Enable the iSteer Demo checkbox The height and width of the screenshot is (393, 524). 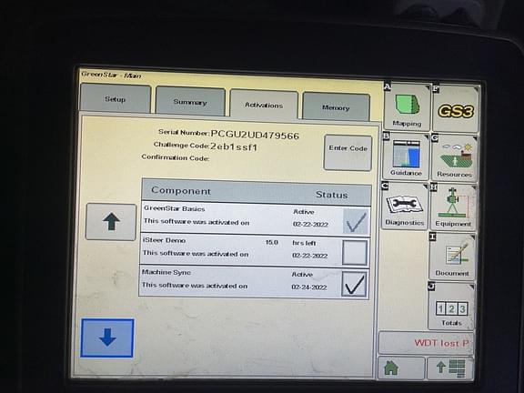click(355, 253)
